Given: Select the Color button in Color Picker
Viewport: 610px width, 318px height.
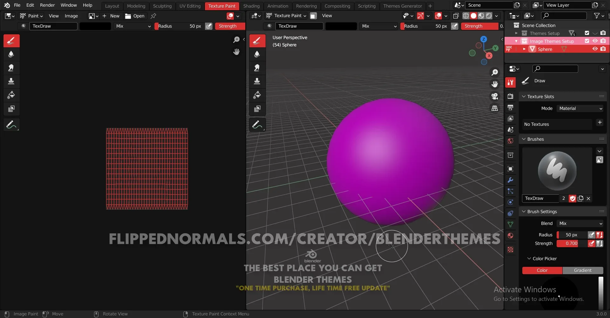Looking at the screenshot, I should click(x=542, y=270).
